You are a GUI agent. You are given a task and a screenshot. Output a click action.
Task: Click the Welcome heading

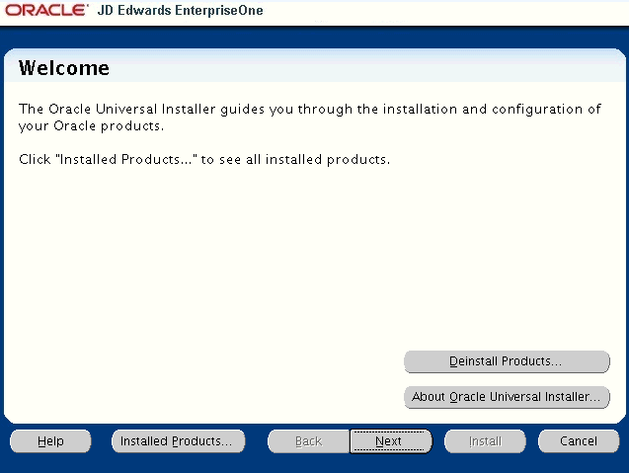[x=64, y=69]
